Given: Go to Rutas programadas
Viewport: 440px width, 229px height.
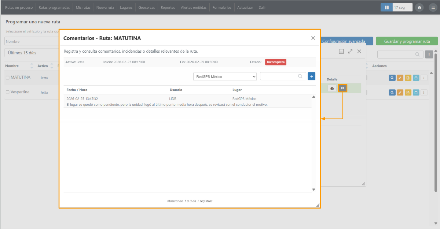Looking at the screenshot, I should click(54, 8).
